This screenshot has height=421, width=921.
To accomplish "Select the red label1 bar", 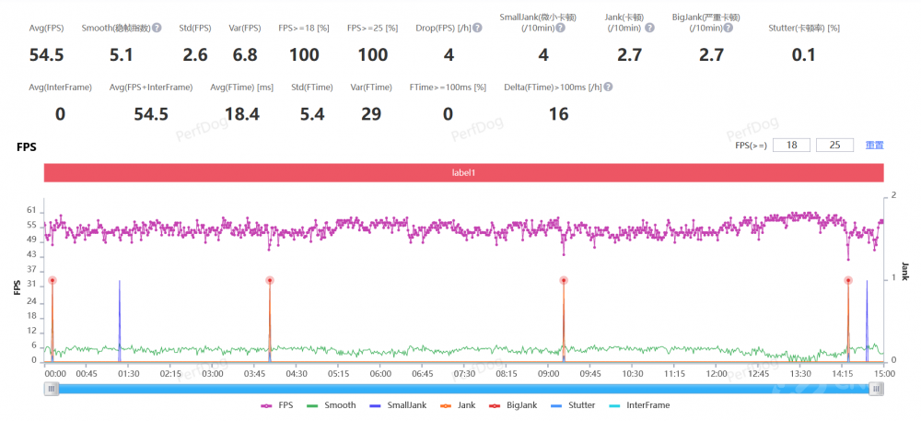I will (x=464, y=173).
